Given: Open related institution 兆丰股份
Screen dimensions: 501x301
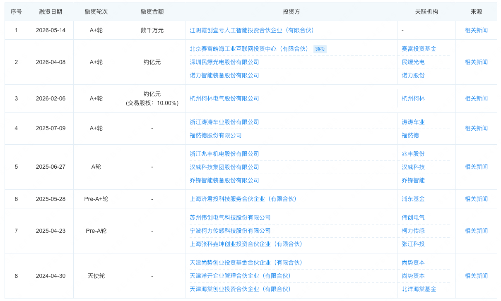Looking at the screenshot, I should click(413, 154).
